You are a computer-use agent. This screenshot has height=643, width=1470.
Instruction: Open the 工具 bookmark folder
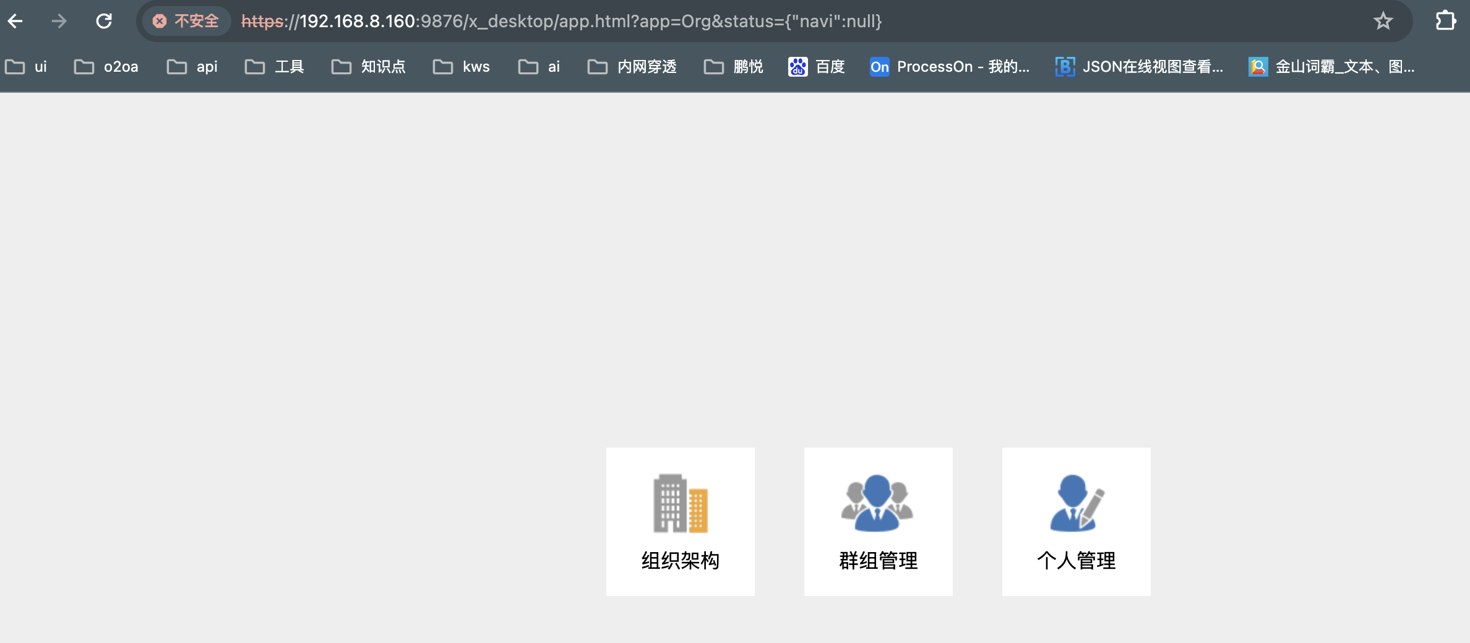pyautogui.click(x=274, y=67)
